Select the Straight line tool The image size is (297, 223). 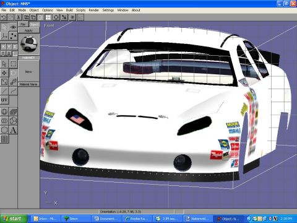click(x=4, y=91)
